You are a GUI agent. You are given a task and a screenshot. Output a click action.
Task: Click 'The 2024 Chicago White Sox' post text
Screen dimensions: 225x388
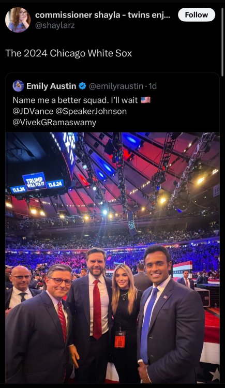(x=69, y=53)
